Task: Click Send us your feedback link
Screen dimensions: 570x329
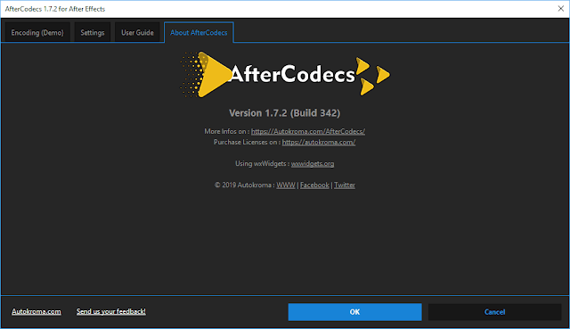Action: [110, 311]
